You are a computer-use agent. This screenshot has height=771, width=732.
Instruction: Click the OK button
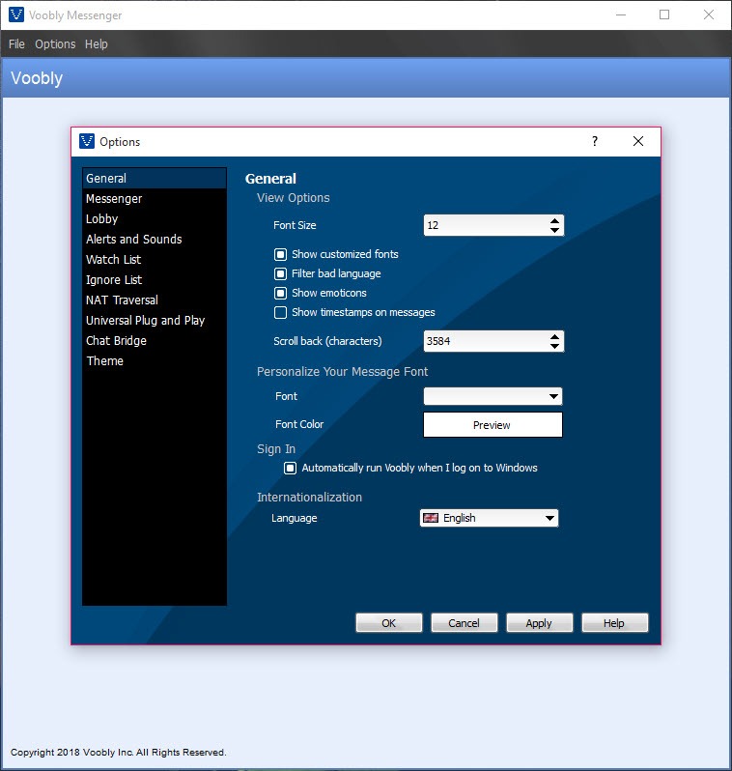point(389,623)
